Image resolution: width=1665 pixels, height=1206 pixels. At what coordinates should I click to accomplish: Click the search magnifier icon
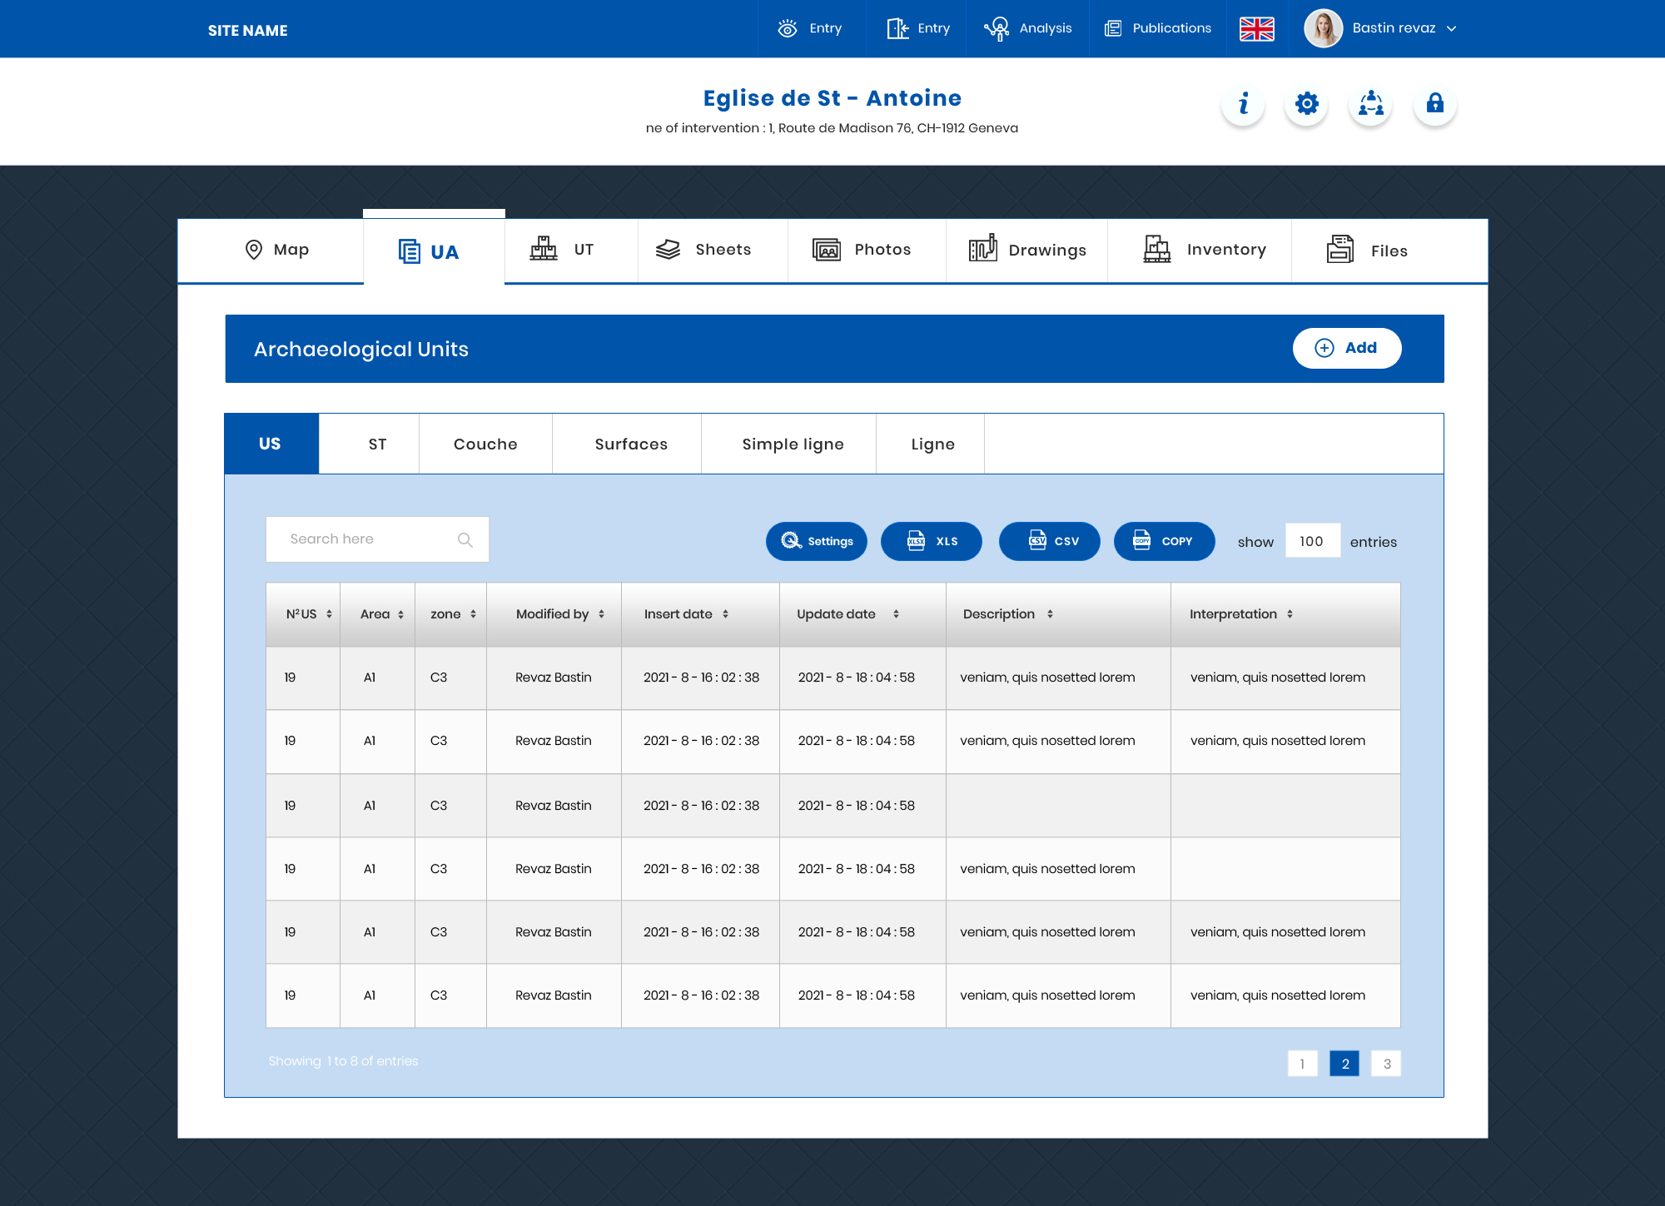coord(465,540)
